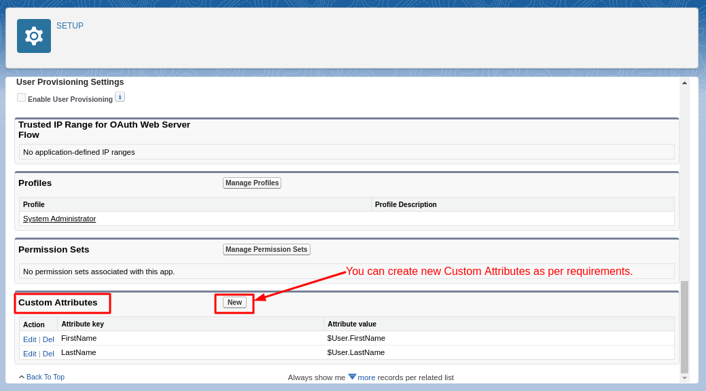The height and width of the screenshot is (391, 706).
Task: Click the info icon beside Enable User Provisioning
Action: (120, 96)
